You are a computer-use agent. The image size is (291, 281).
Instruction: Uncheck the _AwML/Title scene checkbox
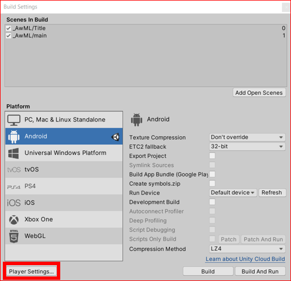point(9,28)
